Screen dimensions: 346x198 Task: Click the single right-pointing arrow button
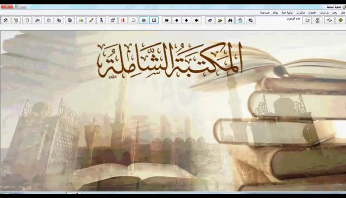(x=186, y=20)
